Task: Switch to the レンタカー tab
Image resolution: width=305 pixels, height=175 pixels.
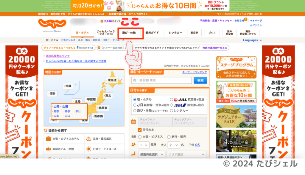Action: click(x=175, y=33)
